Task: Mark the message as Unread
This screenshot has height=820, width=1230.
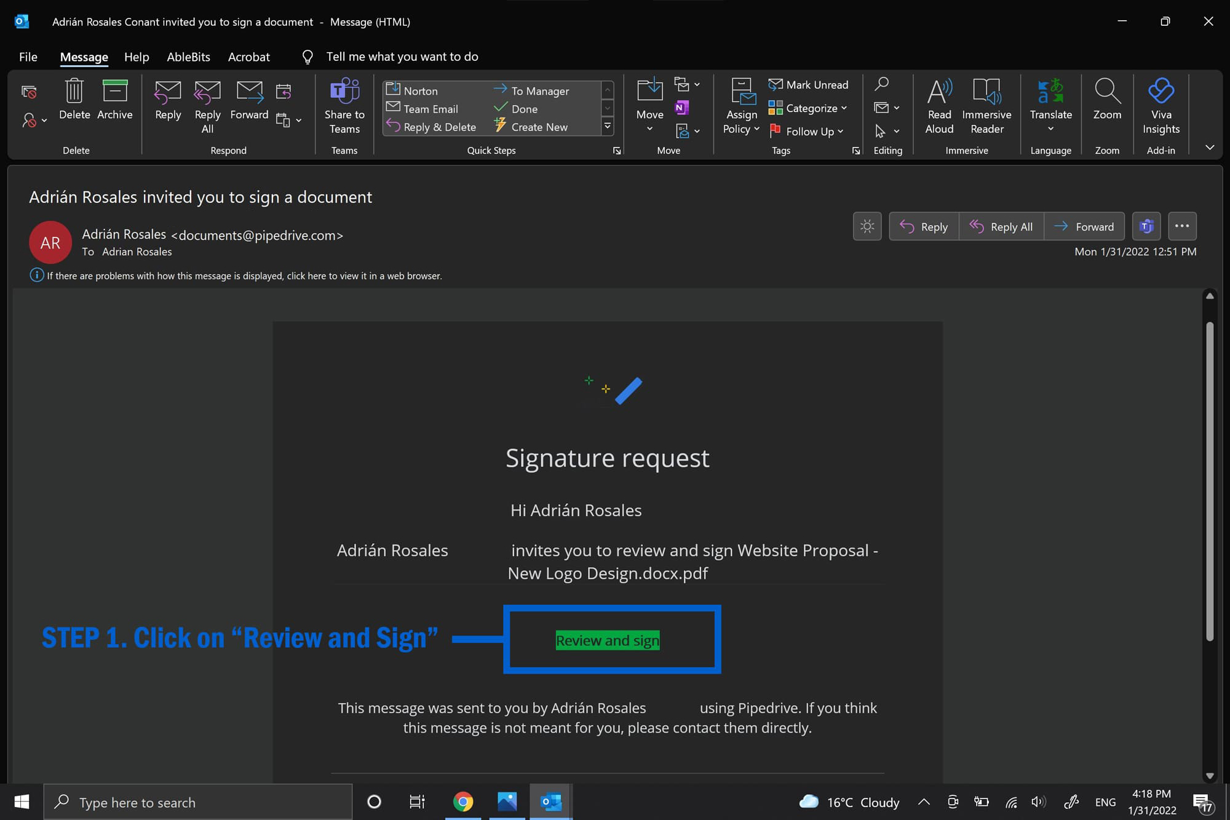Action: pos(808,84)
